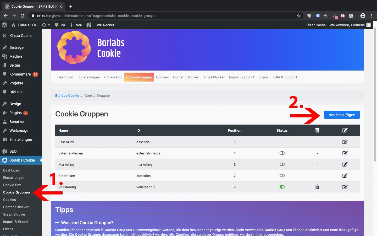Image resolution: width=377 pixels, height=236 pixels.
Task: Click Clear Cache in admin bar
Action: click(316, 25)
